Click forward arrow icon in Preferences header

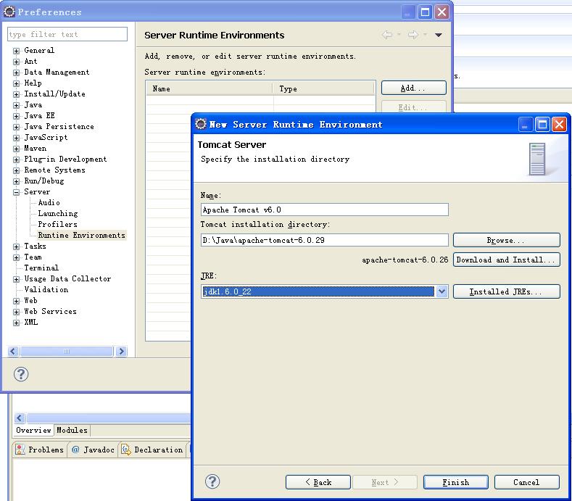[x=413, y=35]
